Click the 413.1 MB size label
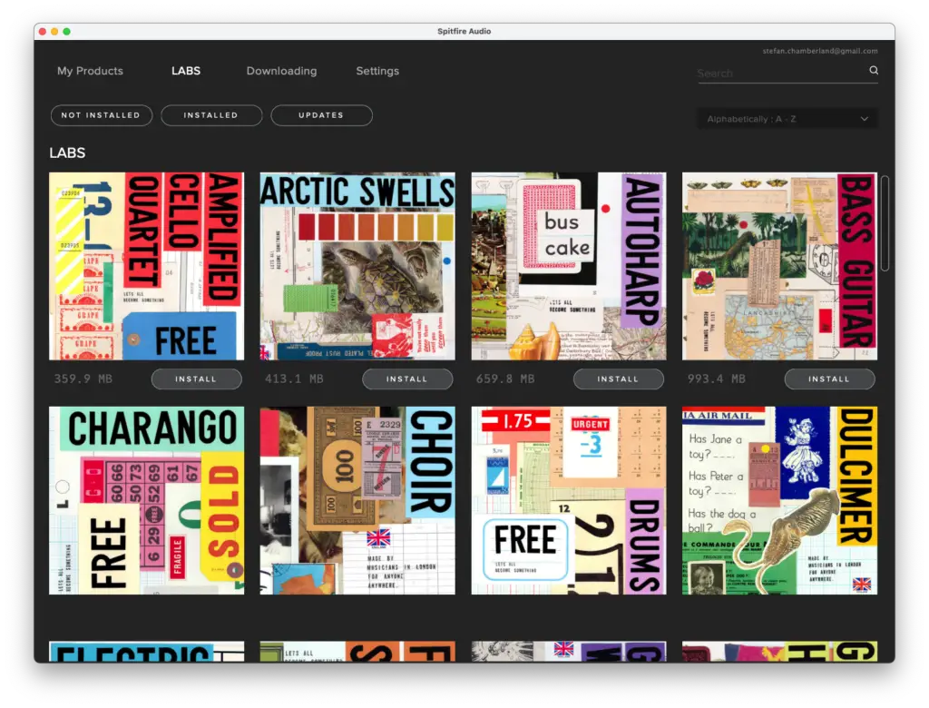 pyautogui.click(x=294, y=379)
